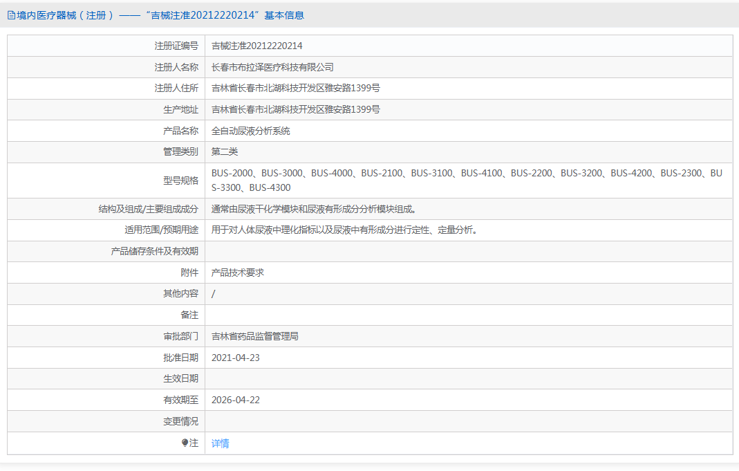
Task: Click the 型号规格 label
Action: click(180, 181)
